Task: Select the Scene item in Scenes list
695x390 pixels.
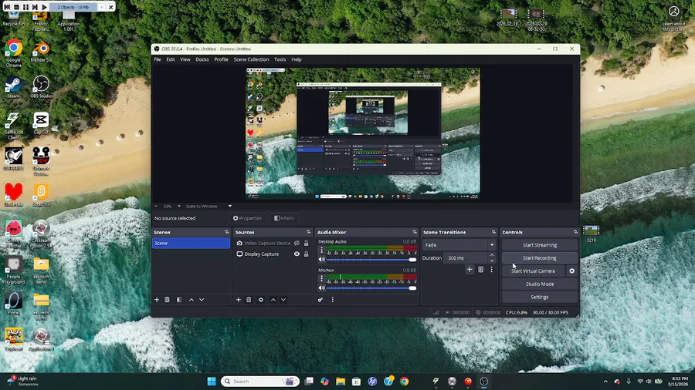Action: pos(190,243)
